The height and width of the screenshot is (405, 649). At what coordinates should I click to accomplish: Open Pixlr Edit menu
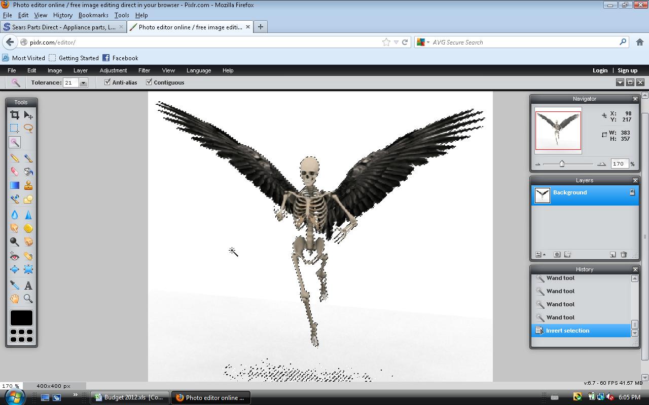point(31,70)
